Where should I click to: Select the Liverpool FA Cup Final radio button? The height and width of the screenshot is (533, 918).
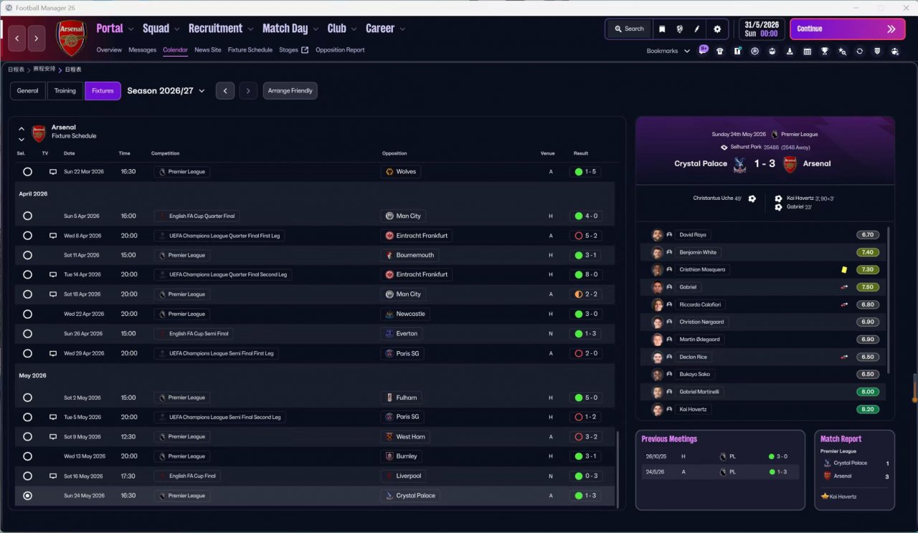[x=27, y=476]
